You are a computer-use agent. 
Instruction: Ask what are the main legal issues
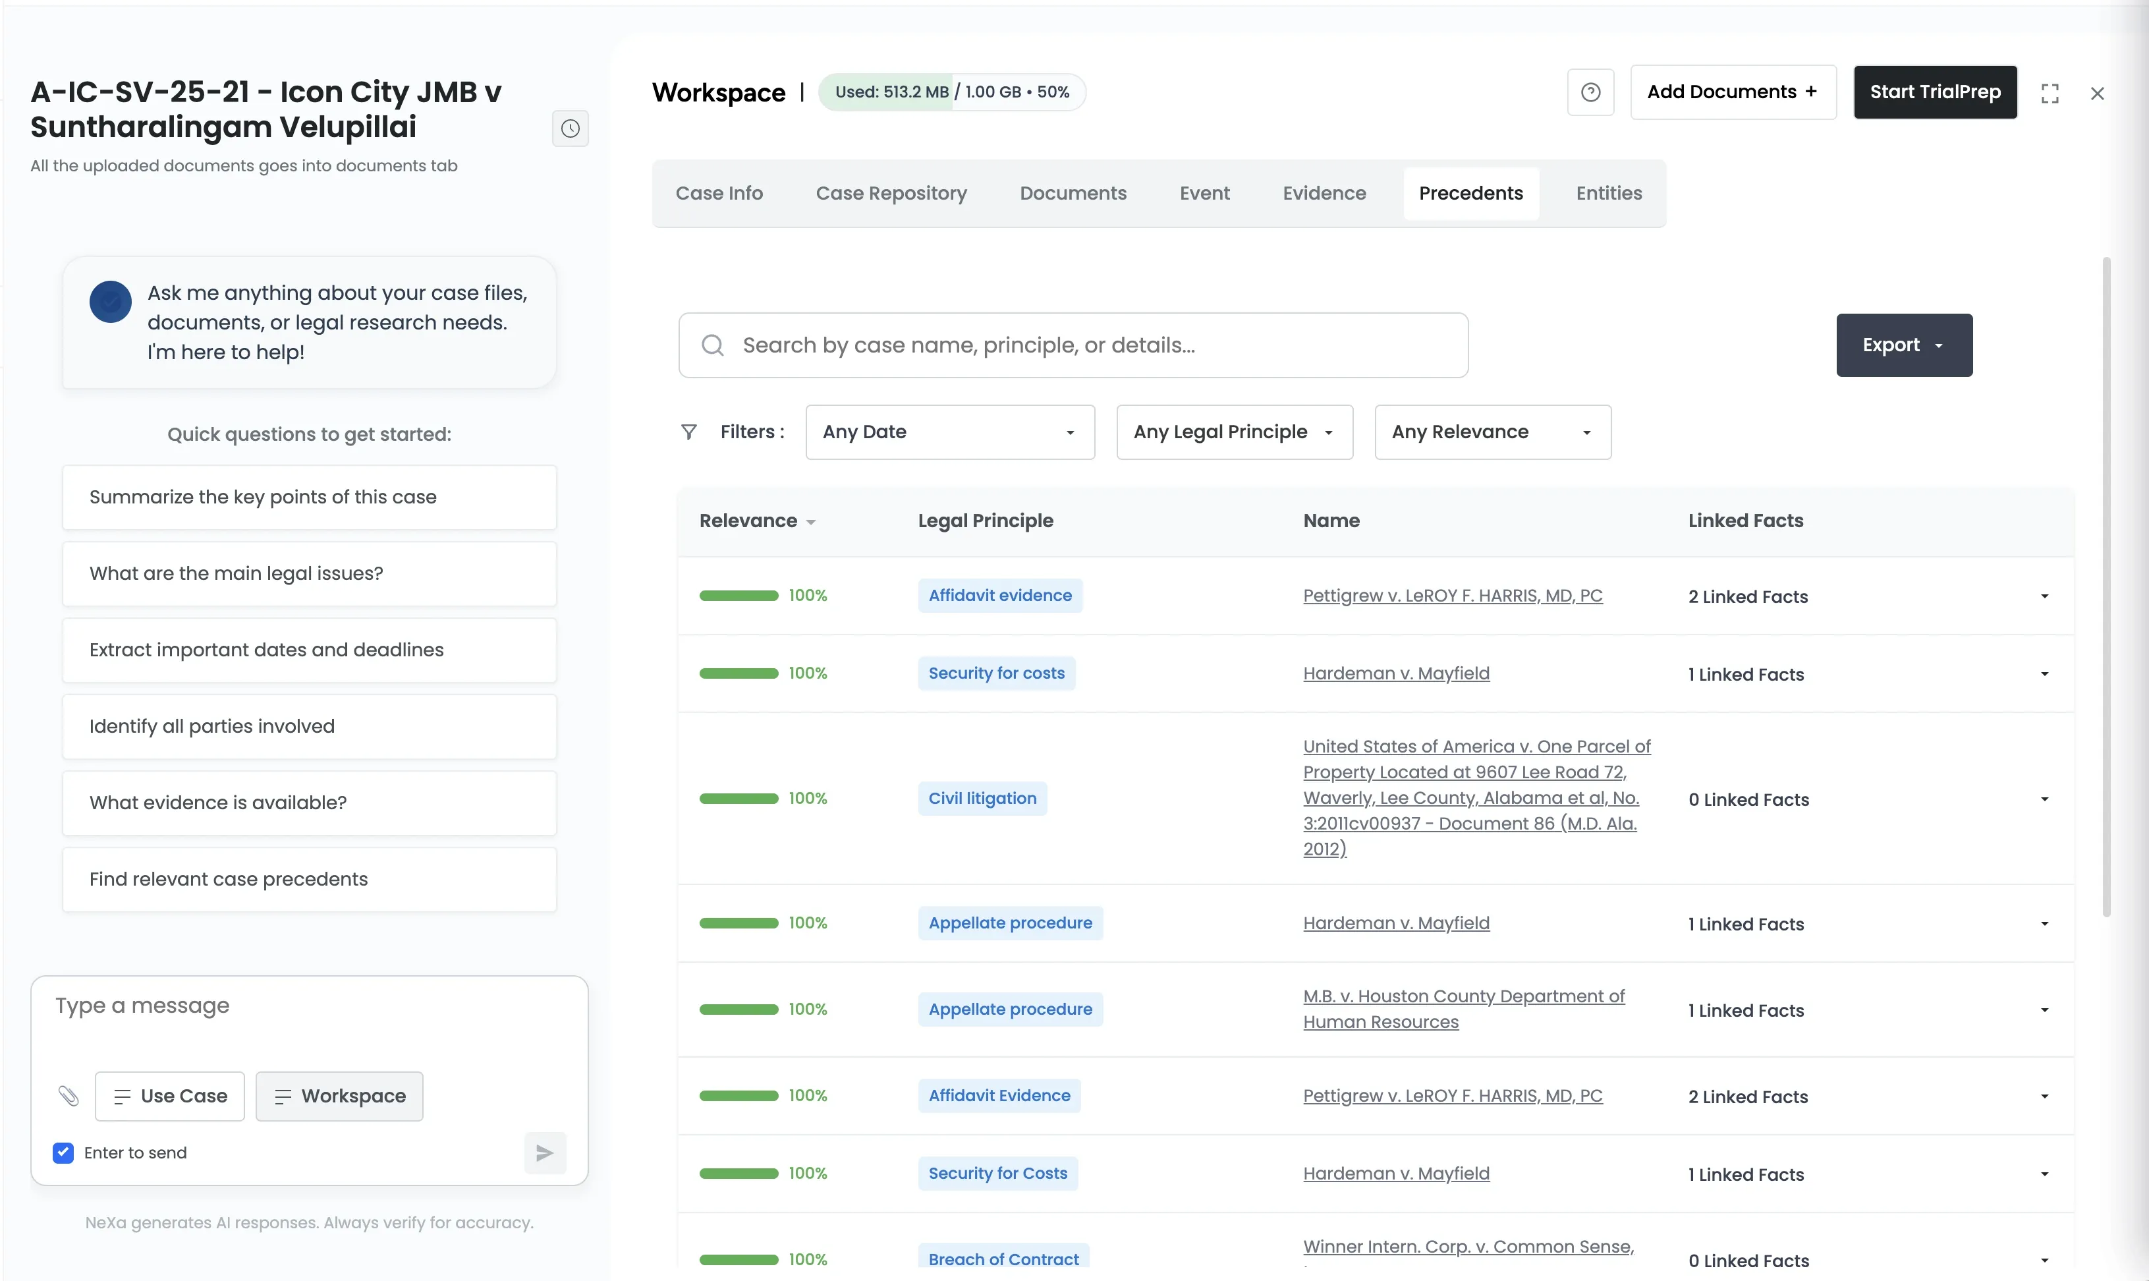click(x=309, y=573)
